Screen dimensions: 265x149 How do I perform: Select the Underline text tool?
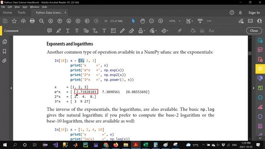(68, 31)
